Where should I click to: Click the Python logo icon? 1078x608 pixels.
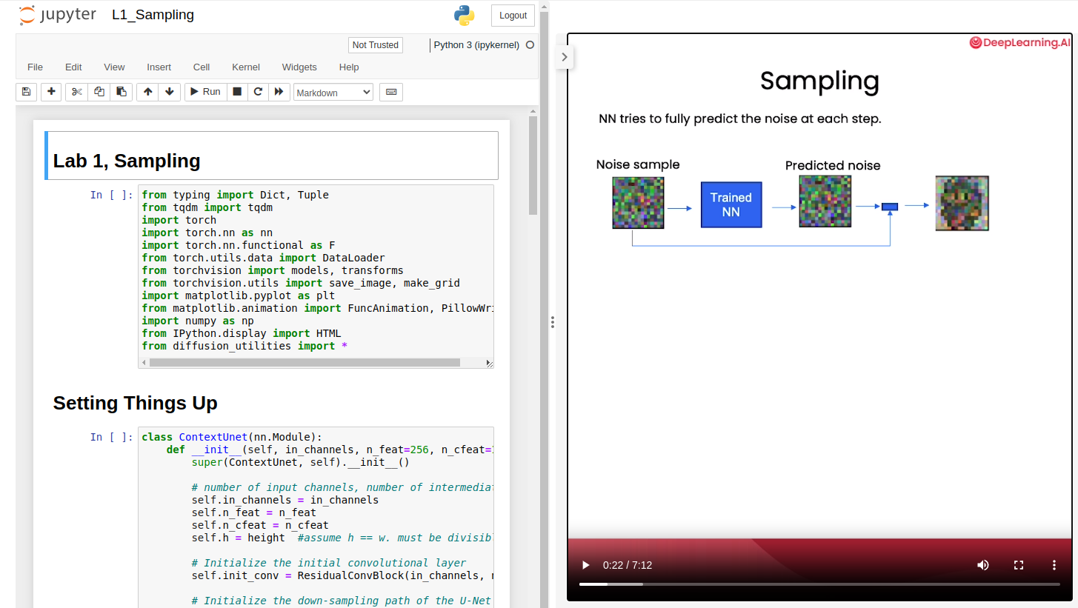point(465,16)
